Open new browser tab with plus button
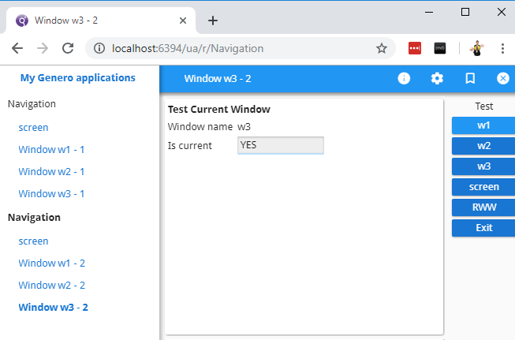 (x=212, y=21)
